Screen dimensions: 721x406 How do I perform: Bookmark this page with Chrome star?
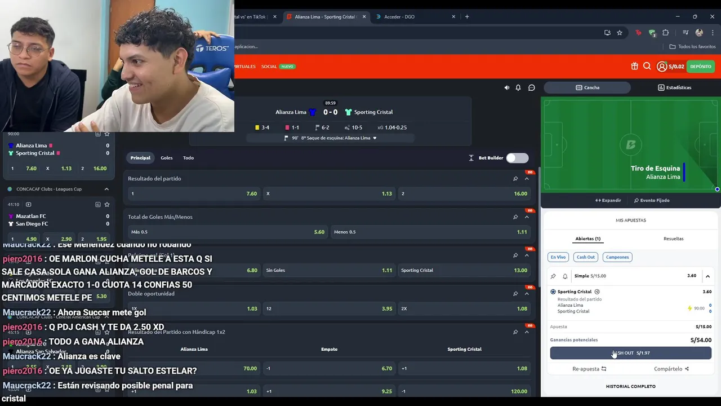[x=620, y=33]
